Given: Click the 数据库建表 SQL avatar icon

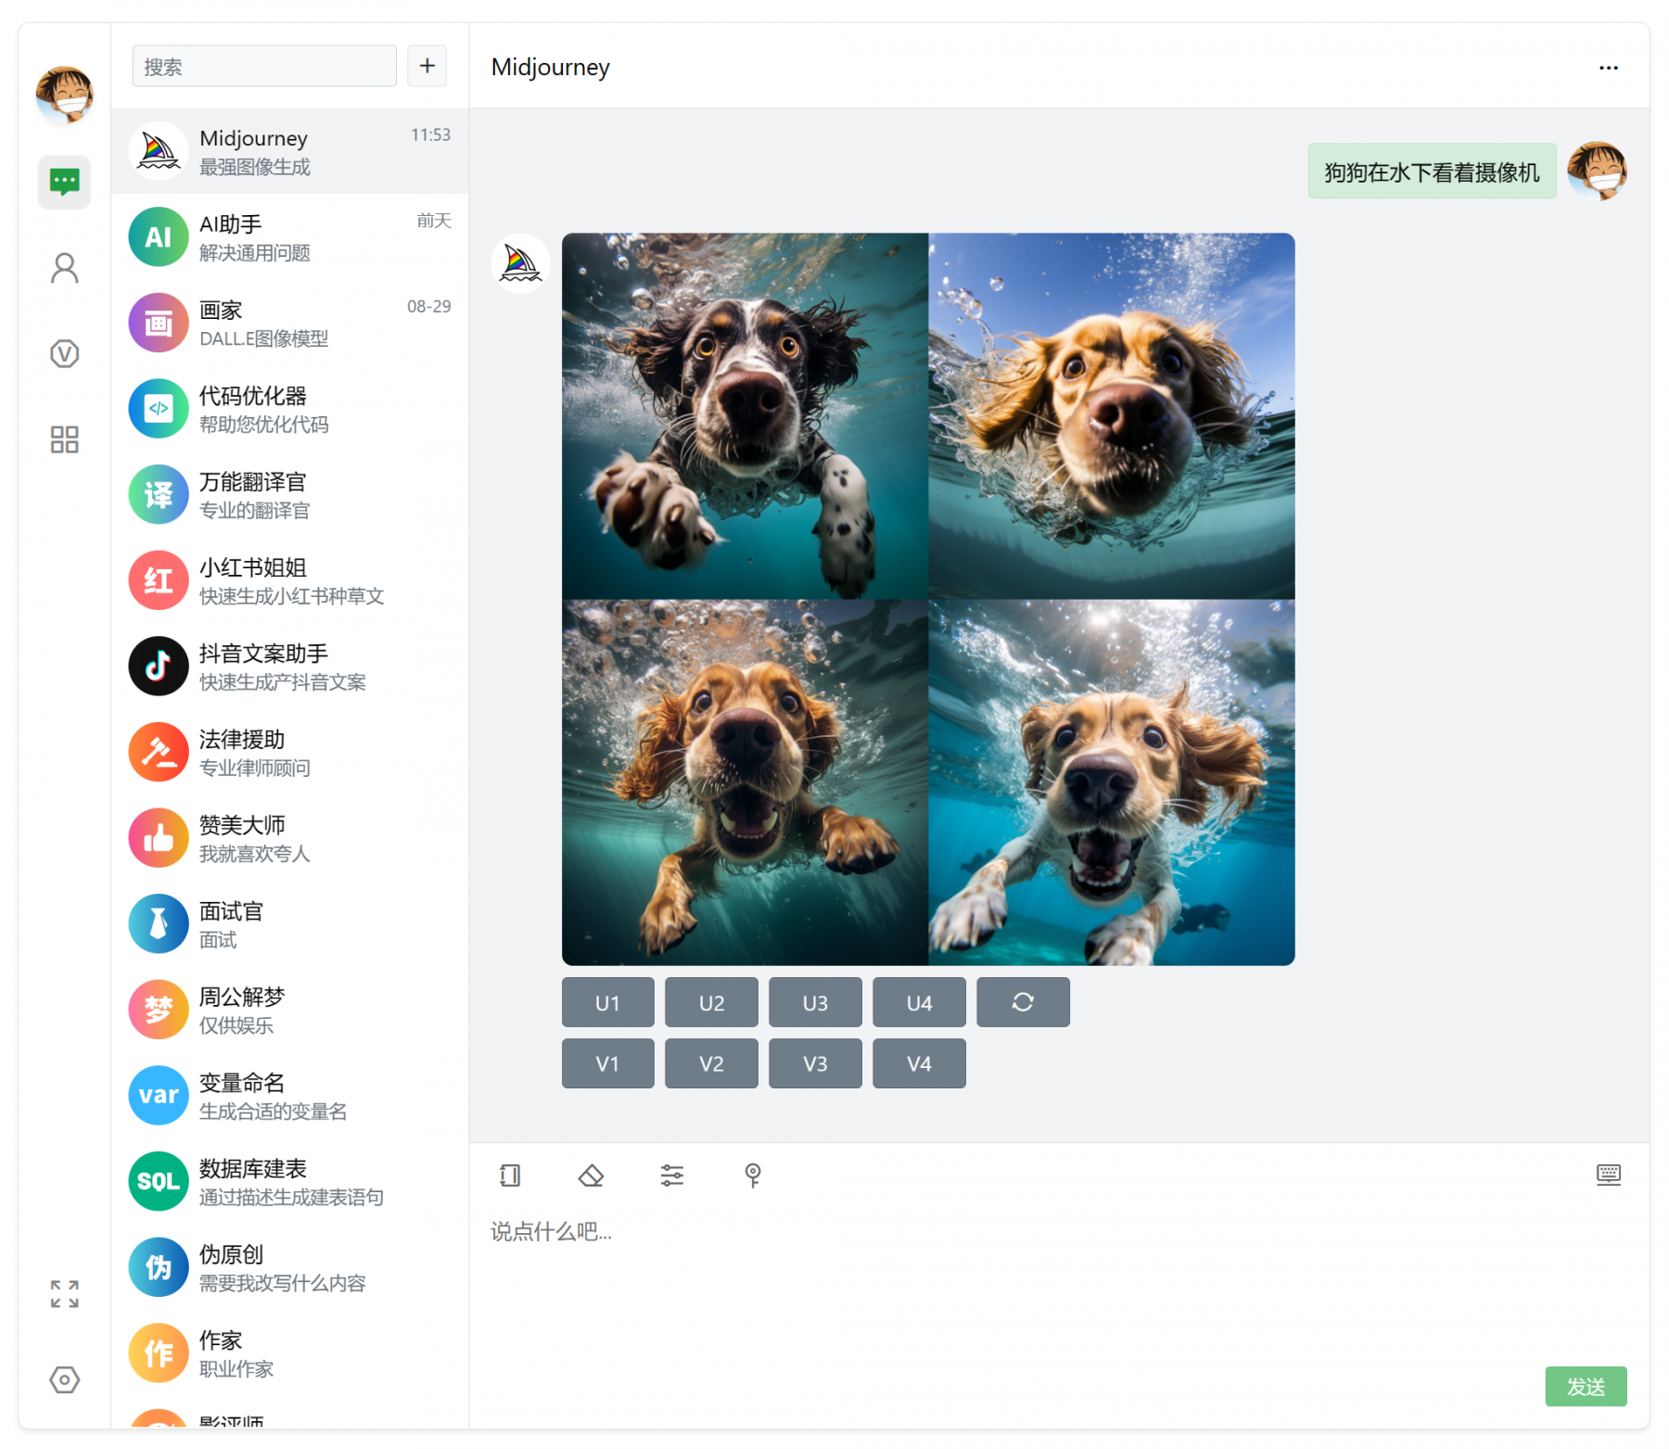Looking at the screenshot, I should click(x=159, y=1182).
